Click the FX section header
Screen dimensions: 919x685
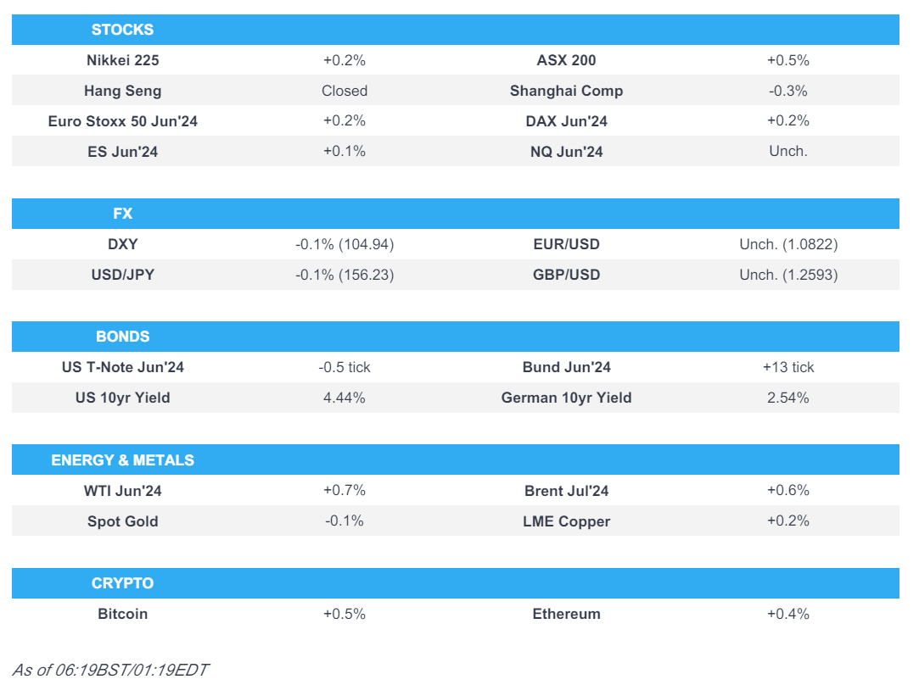122,214
